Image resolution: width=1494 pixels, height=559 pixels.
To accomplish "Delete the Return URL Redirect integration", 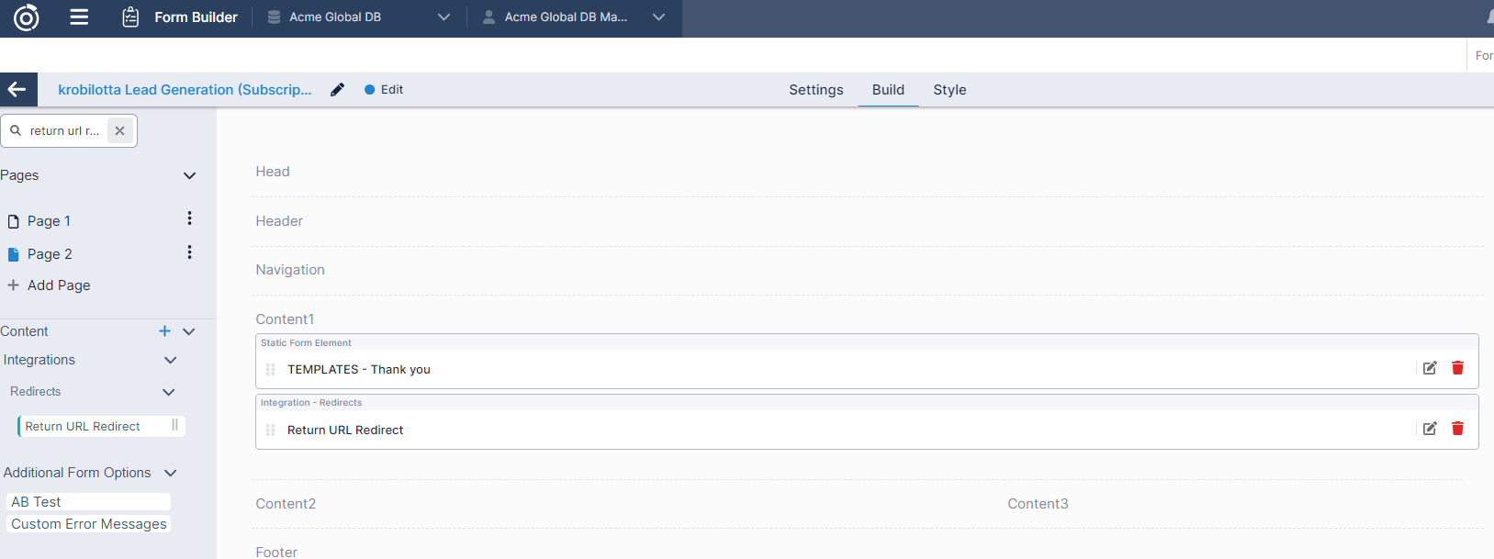I will 1457,429.
